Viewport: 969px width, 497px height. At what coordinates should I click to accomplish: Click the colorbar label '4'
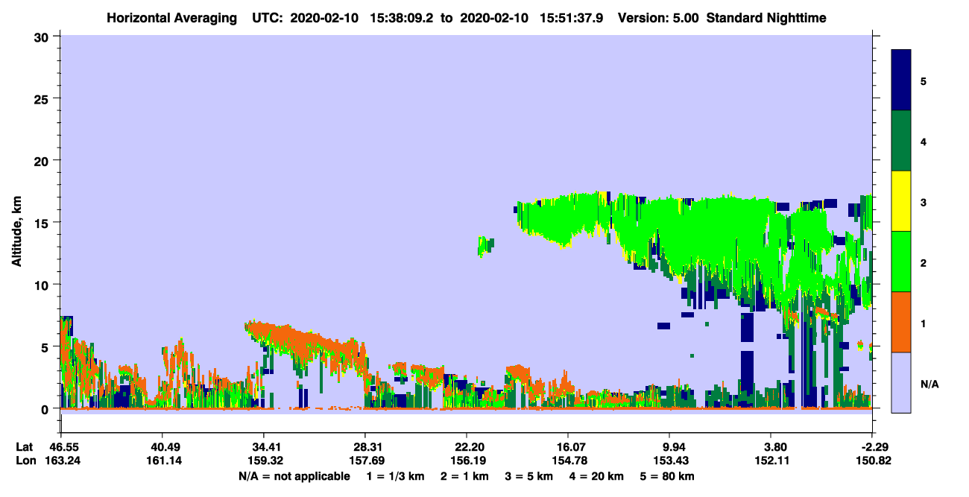click(924, 142)
